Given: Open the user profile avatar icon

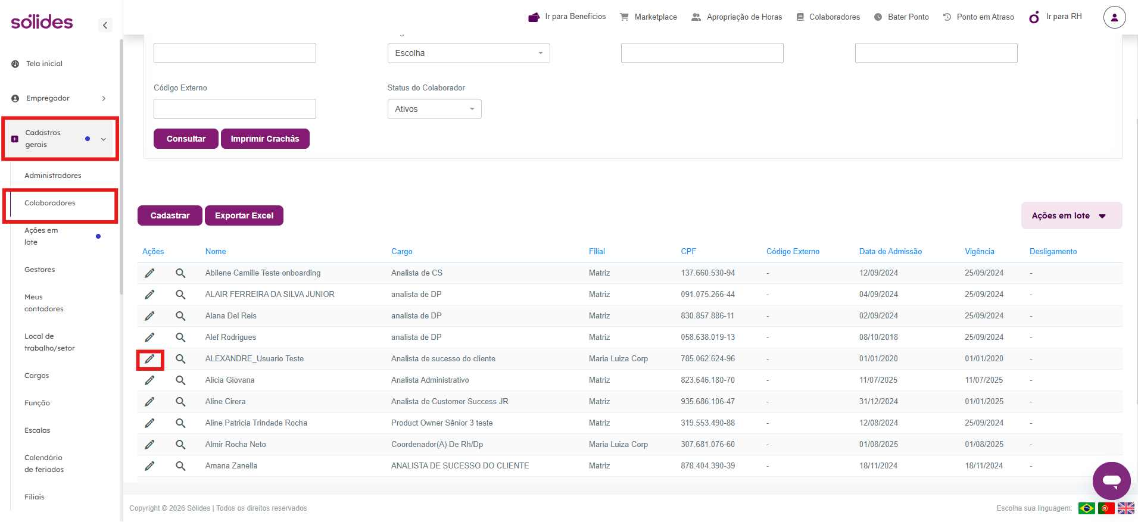Looking at the screenshot, I should (x=1114, y=17).
